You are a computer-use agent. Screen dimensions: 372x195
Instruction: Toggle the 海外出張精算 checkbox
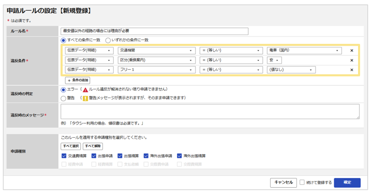point(180,156)
